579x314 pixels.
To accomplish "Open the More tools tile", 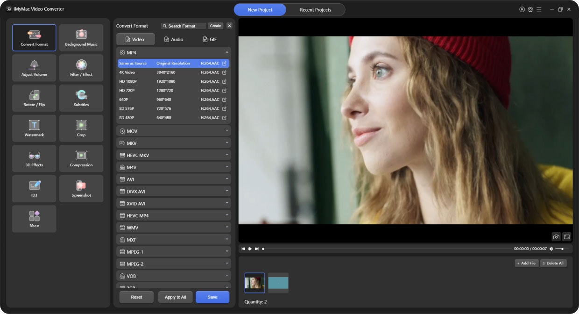I will click(x=34, y=219).
